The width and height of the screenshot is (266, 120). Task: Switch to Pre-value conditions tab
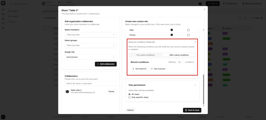[145, 55]
